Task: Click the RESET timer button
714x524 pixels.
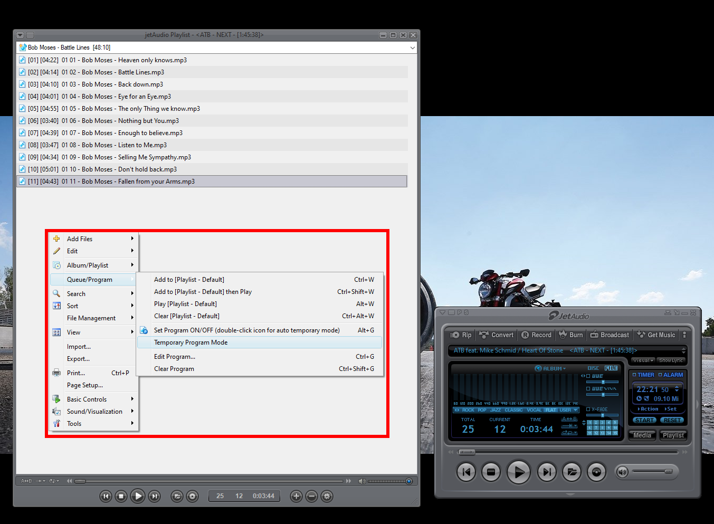Action: (x=672, y=420)
